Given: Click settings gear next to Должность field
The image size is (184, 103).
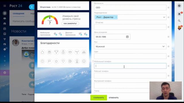Looking at the screenshot, I should [168, 8].
